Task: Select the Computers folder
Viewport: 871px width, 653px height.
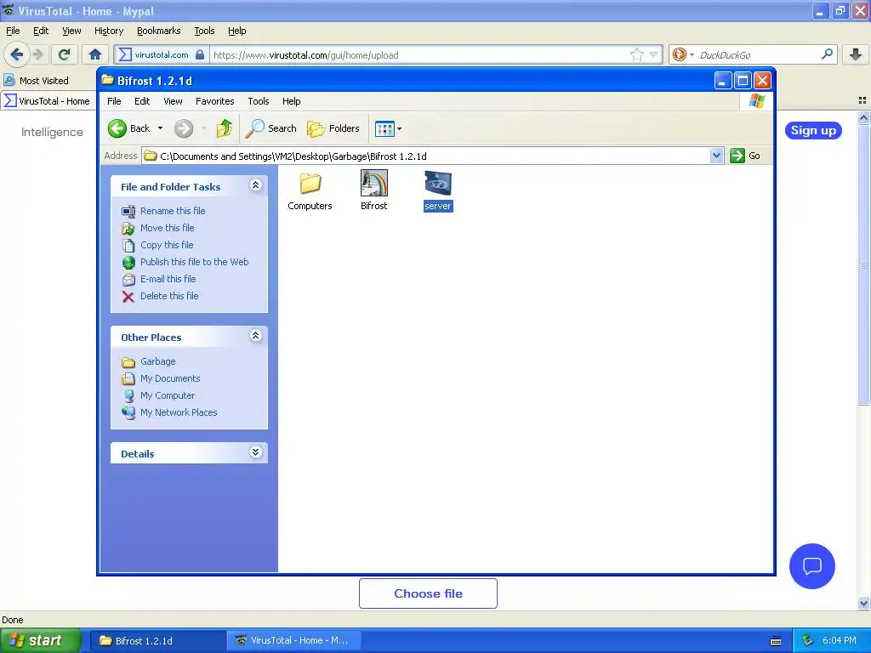Action: click(310, 191)
